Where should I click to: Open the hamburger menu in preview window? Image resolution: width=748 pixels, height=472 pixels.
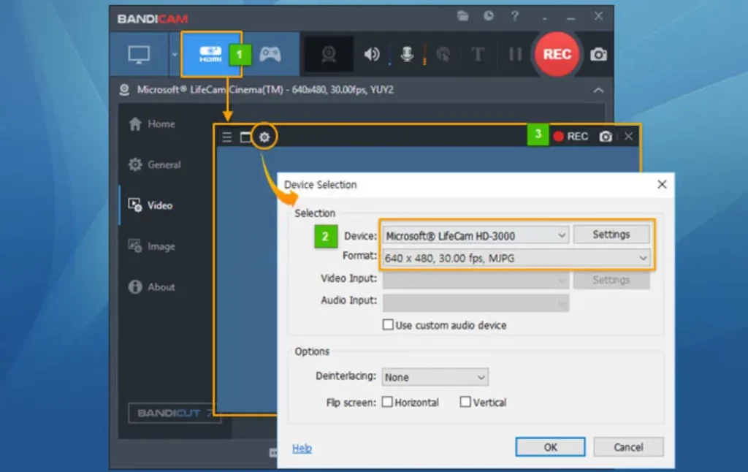coord(227,137)
